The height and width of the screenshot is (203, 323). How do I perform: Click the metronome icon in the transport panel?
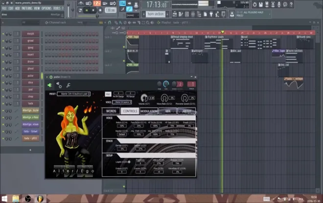[x=81, y=3]
